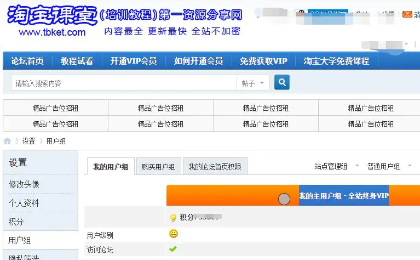Click the 用户级别 row label
Viewport: 420px width, 260px height.
100,235
